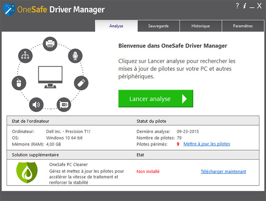Click the '4,00 GB' memory value
The width and height of the screenshot is (266, 201).
pyautogui.click(x=54, y=144)
